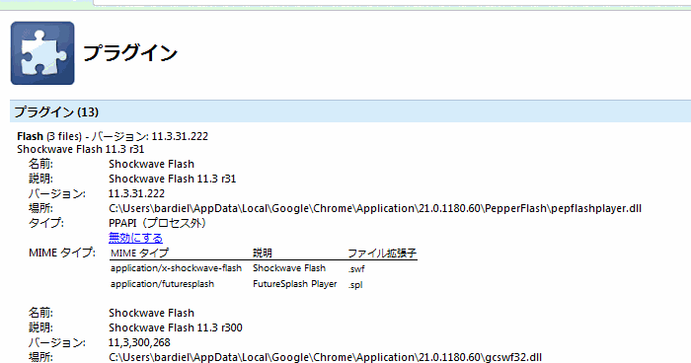
Task: Click the タイプ: label
Action: (x=45, y=223)
